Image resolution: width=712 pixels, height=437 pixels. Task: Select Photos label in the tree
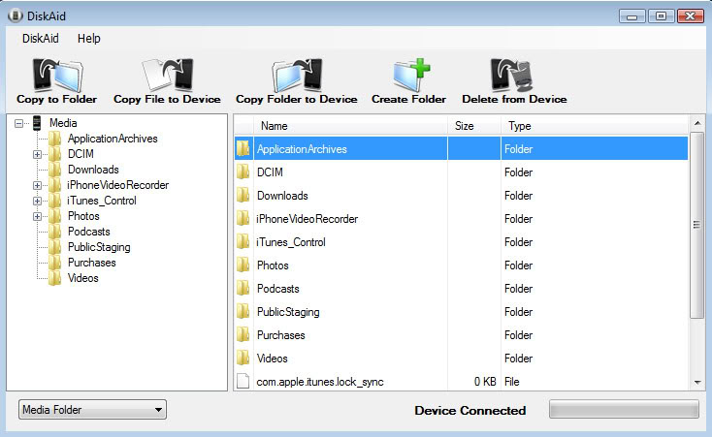pos(83,216)
